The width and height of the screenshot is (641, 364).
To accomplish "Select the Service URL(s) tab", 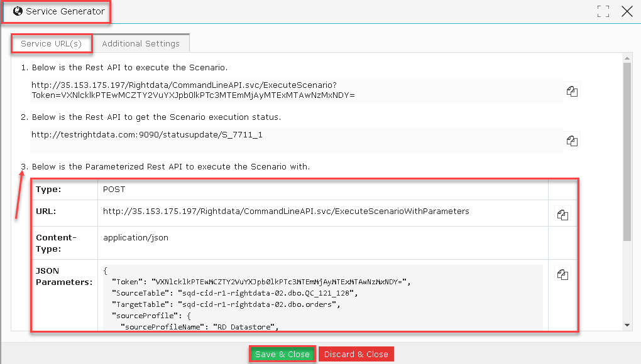I will [51, 43].
